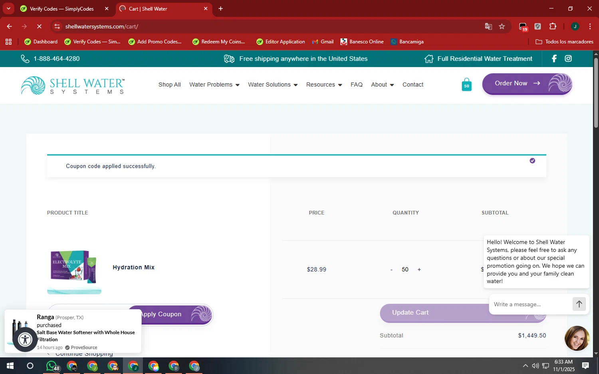Open the Gmail bookmark
This screenshot has height=374, width=599.
(323, 41)
